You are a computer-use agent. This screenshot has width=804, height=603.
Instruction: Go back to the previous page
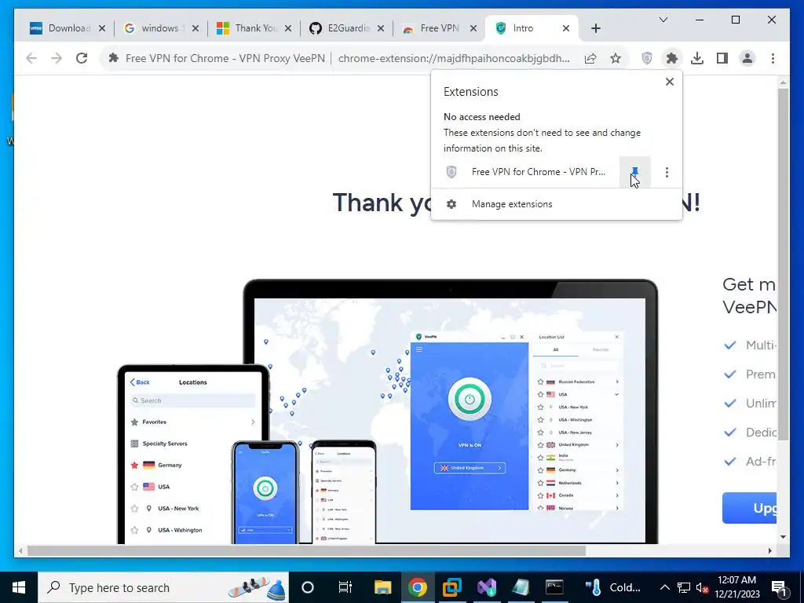pyautogui.click(x=31, y=58)
